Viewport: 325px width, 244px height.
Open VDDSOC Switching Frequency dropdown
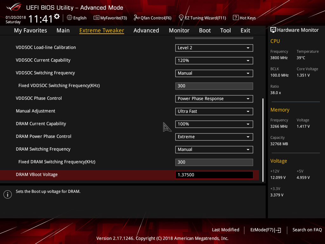click(x=214, y=73)
